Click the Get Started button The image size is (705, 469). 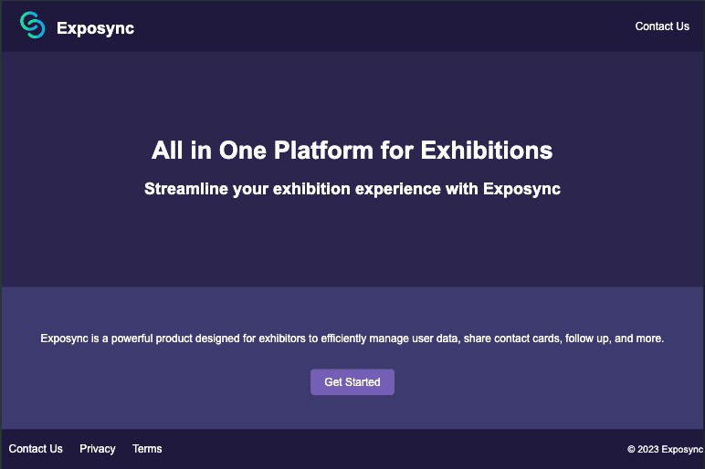(352, 382)
